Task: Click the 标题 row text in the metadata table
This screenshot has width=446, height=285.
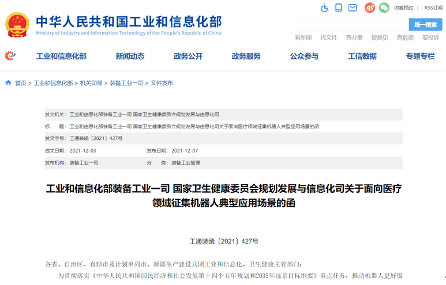Action: point(194,126)
